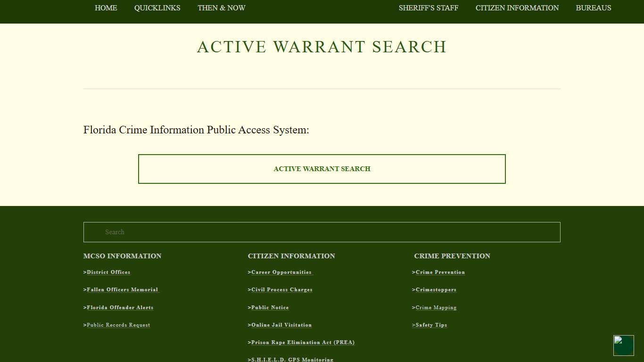The width and height of the screenshot is (644, 362).
Task: Open the THEN & NOW page
Action: [x=221, y=8]
